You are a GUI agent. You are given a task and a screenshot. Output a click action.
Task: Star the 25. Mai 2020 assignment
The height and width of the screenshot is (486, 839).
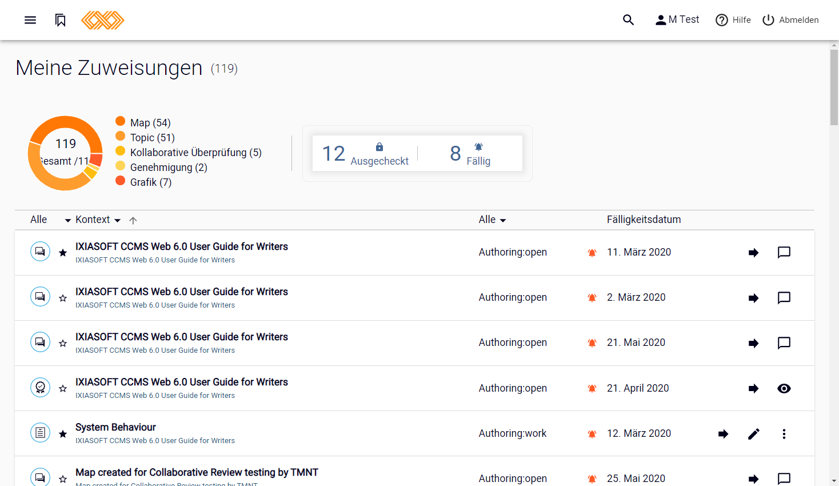click(63, 479)
